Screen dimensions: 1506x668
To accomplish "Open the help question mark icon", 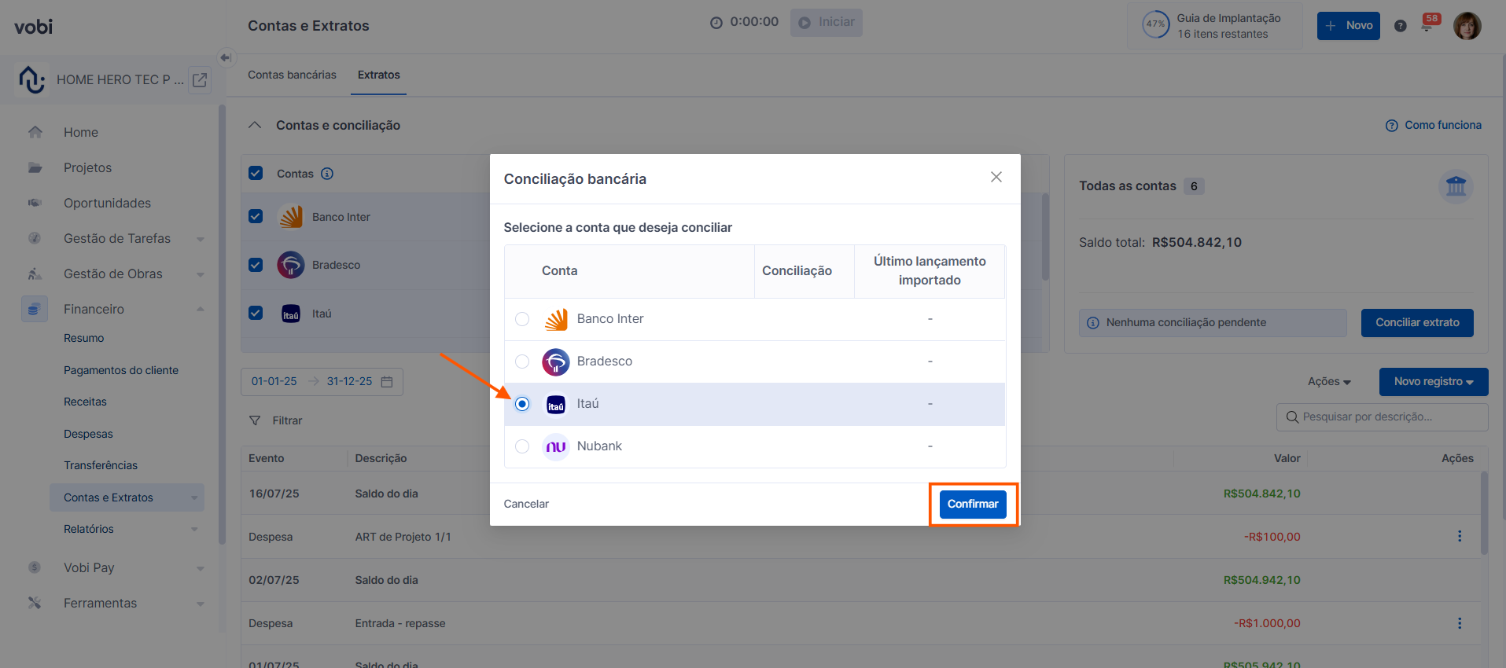I will pyautogui.click(x=1400, y=26).
